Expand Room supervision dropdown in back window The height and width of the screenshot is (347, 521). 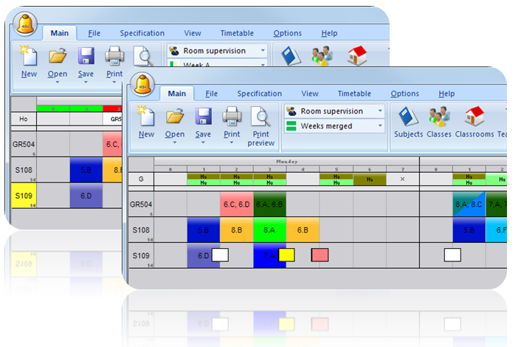point(263,51)
